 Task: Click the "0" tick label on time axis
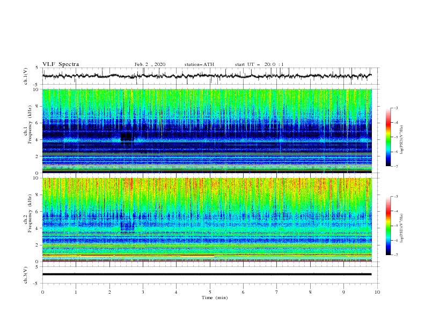(42, 292)
